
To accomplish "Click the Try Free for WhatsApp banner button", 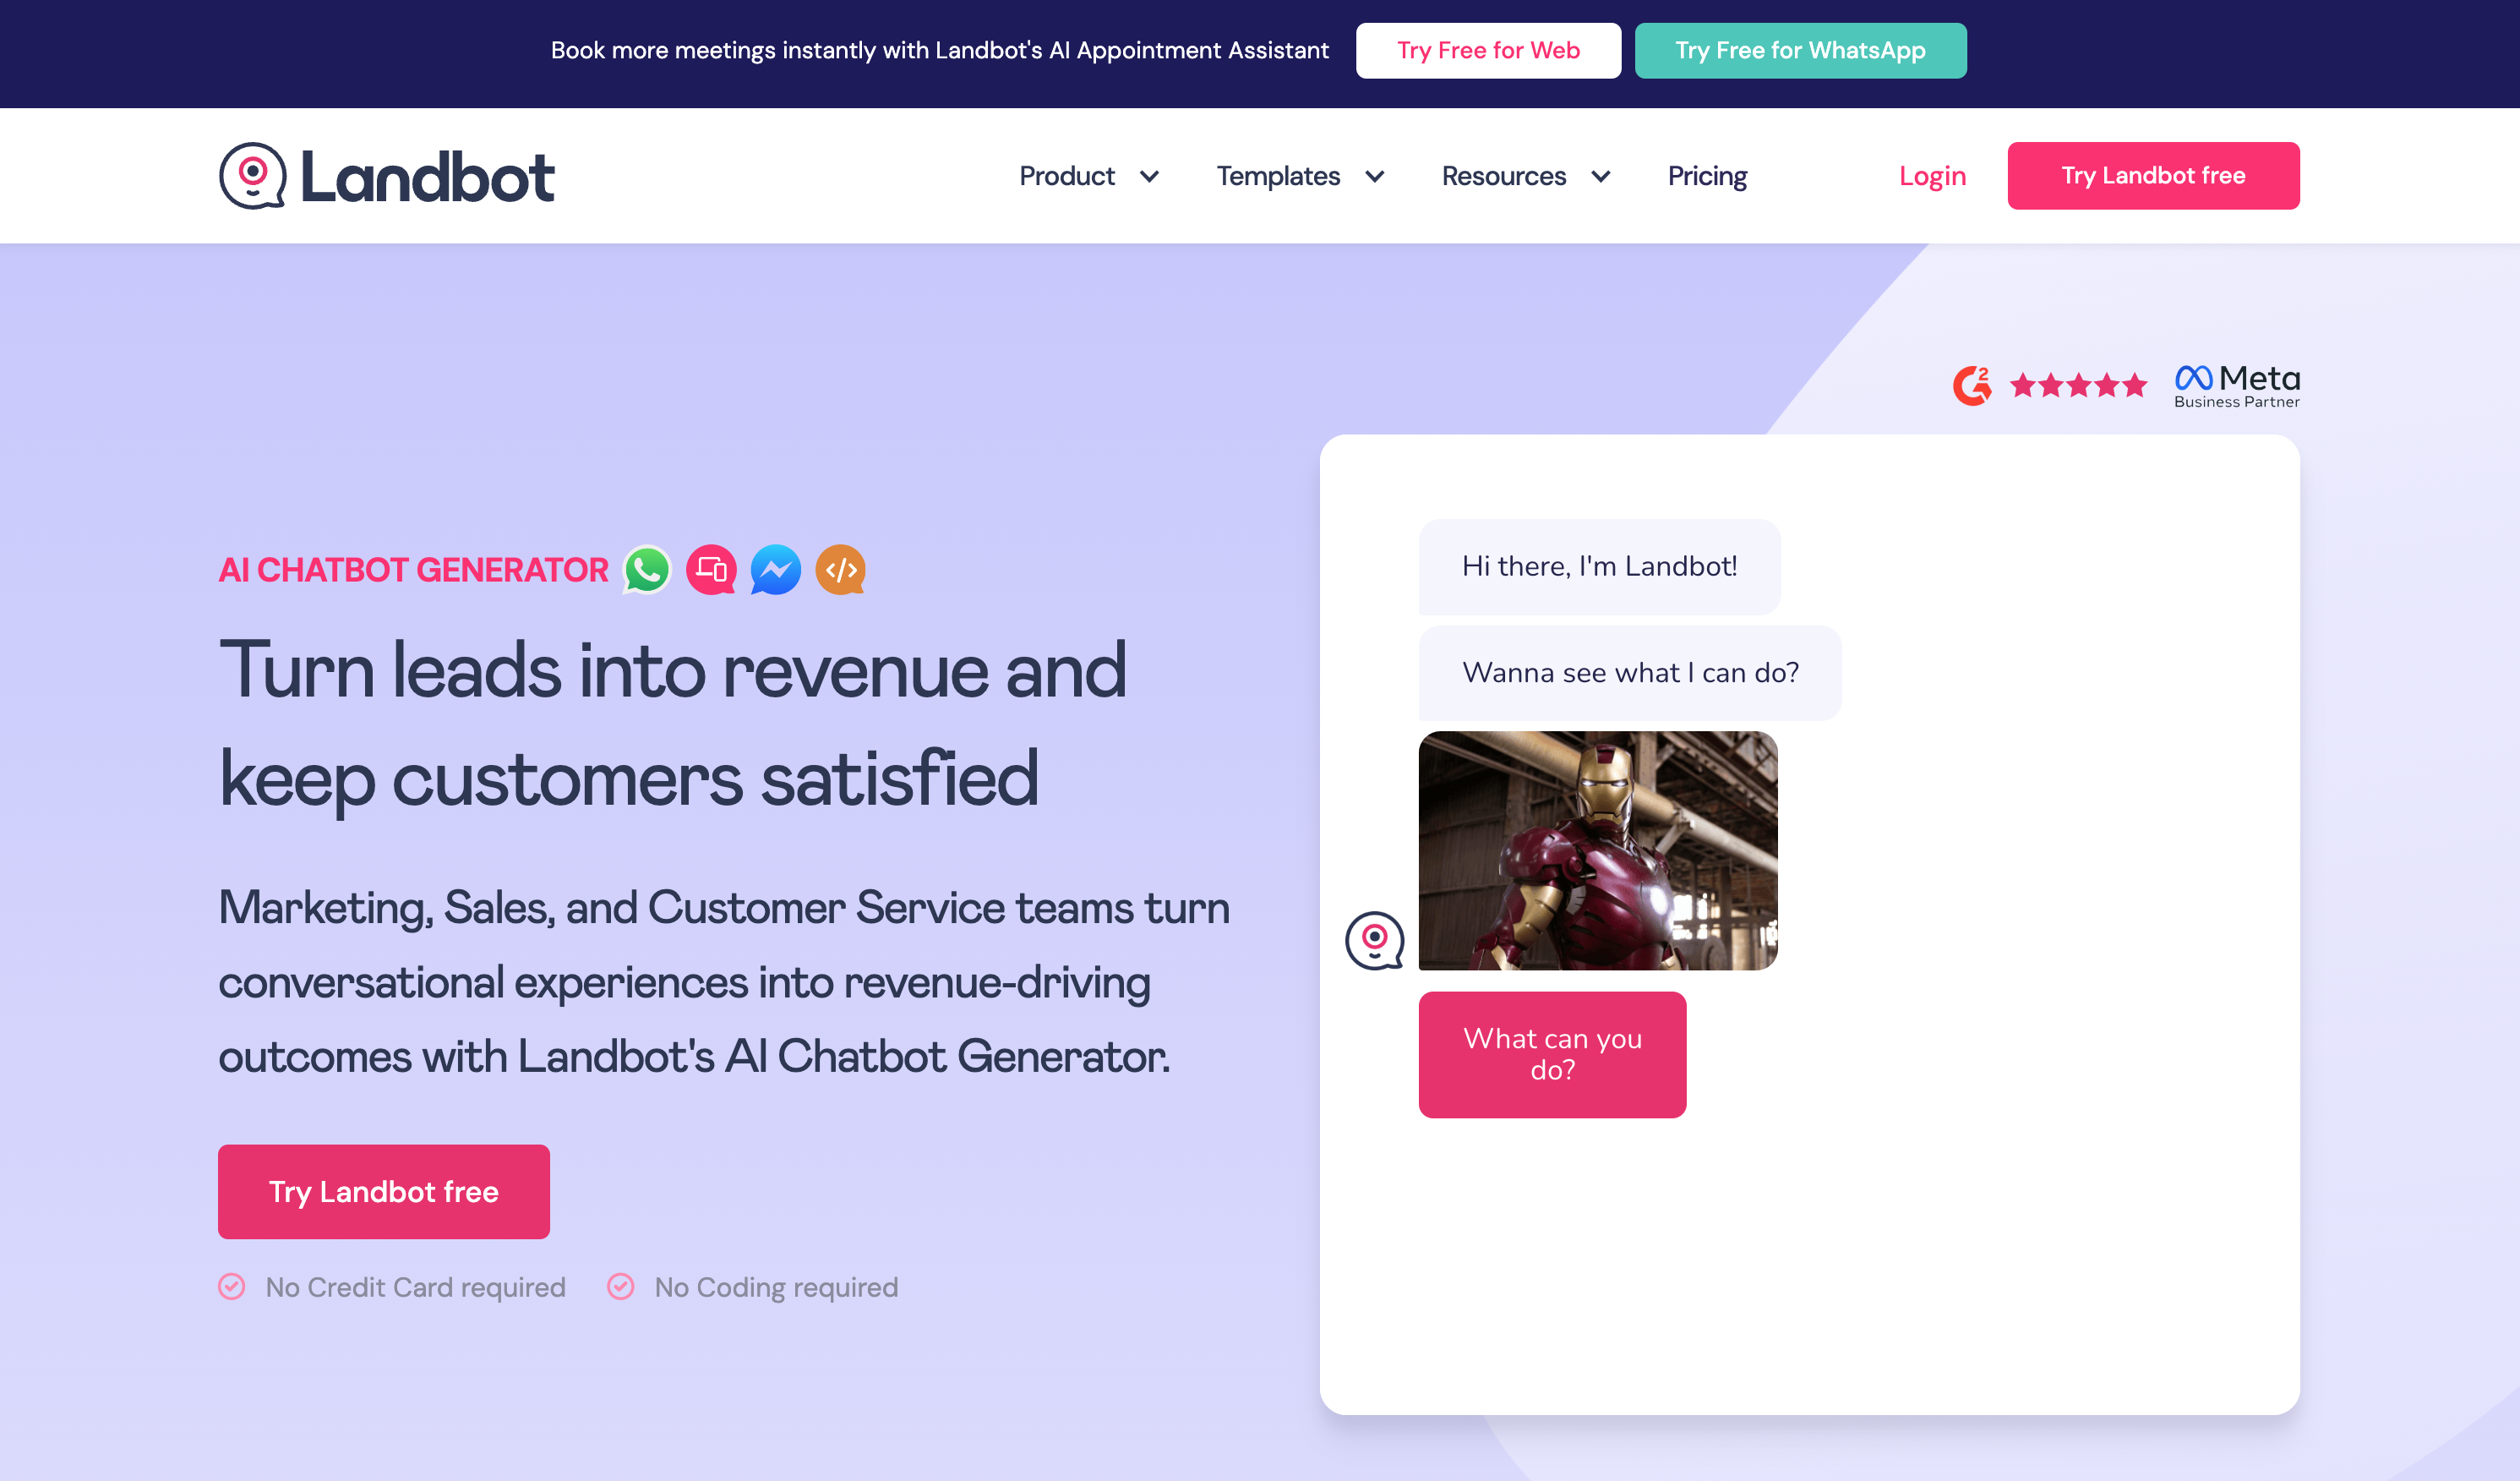I will 1799,50.
